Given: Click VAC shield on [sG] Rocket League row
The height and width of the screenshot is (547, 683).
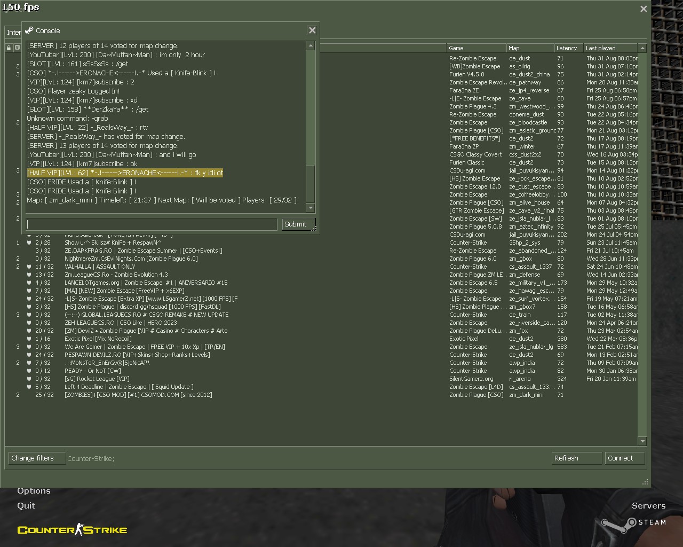Looking at the screenshot, I should click(29, 379).
